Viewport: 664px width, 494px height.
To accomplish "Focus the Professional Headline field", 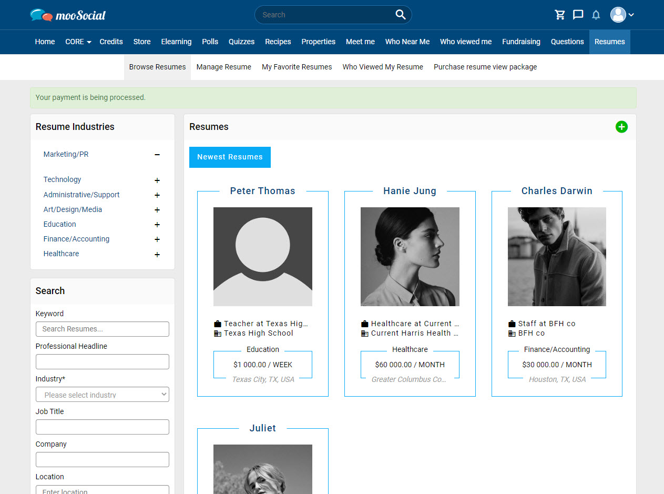I will pos(103,362).
